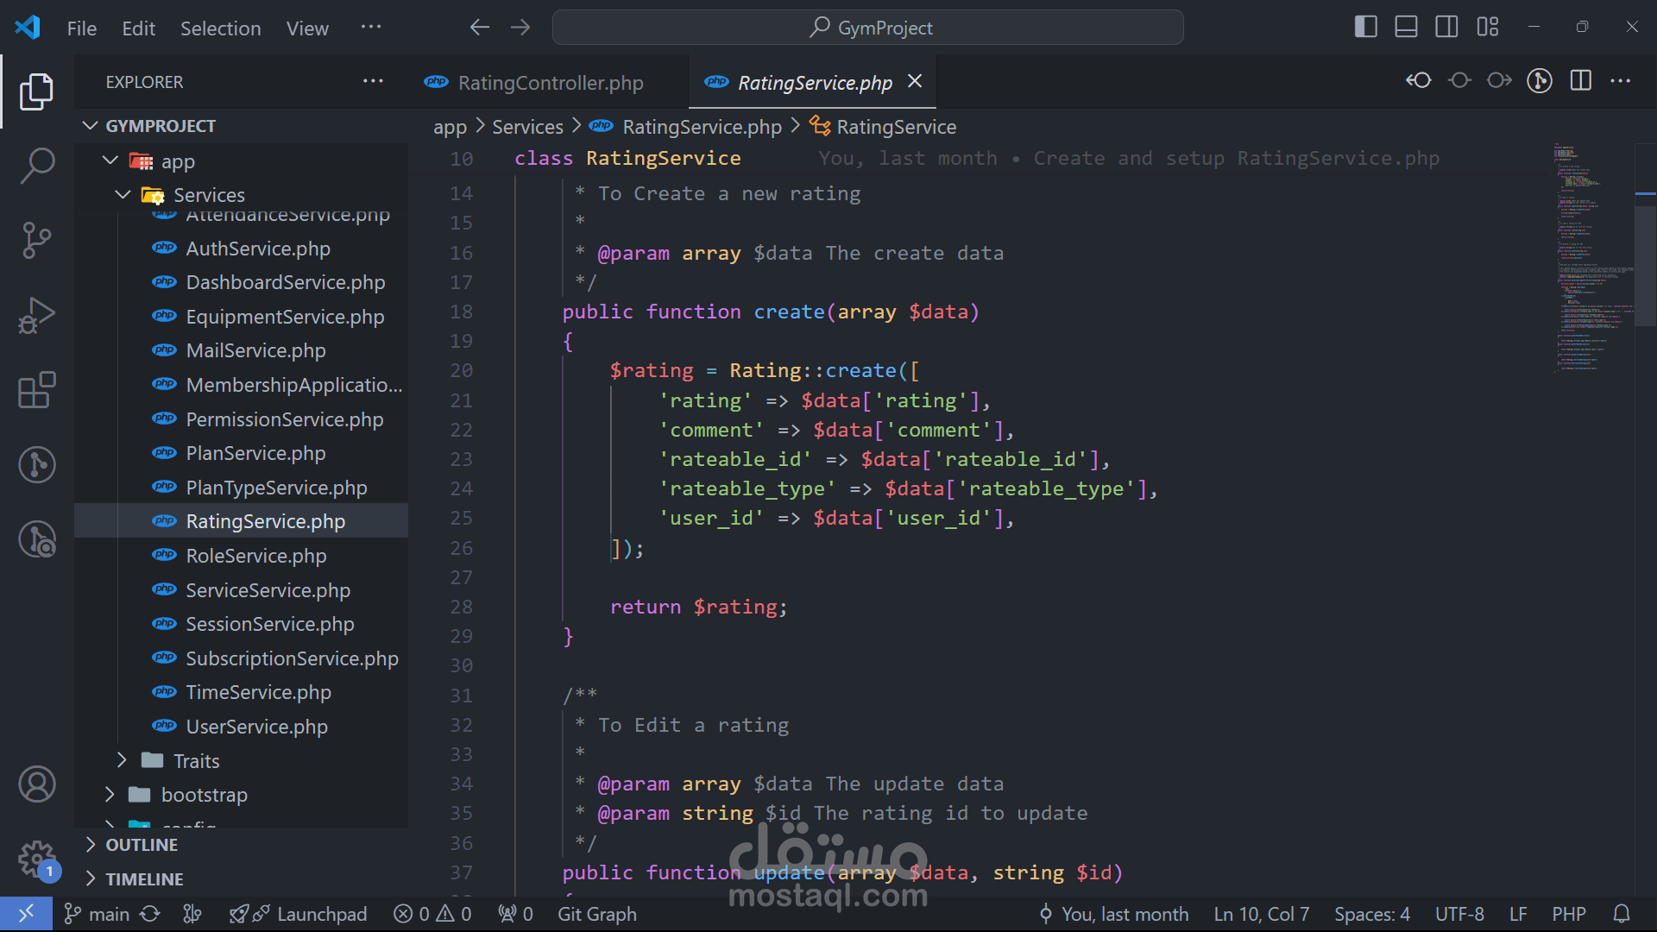
Task: Open the Selection menu
Action: pyautogui.click(x=220, y=28)
